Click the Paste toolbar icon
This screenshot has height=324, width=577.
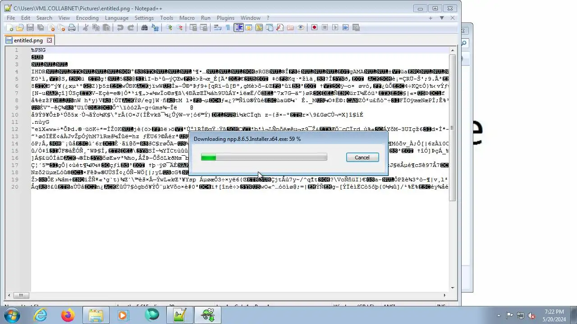pos(106,27)
